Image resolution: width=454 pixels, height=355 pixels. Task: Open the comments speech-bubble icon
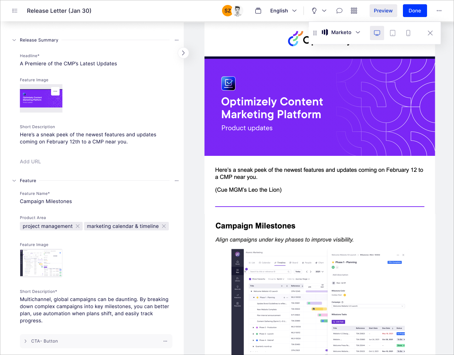coord(339,10)
